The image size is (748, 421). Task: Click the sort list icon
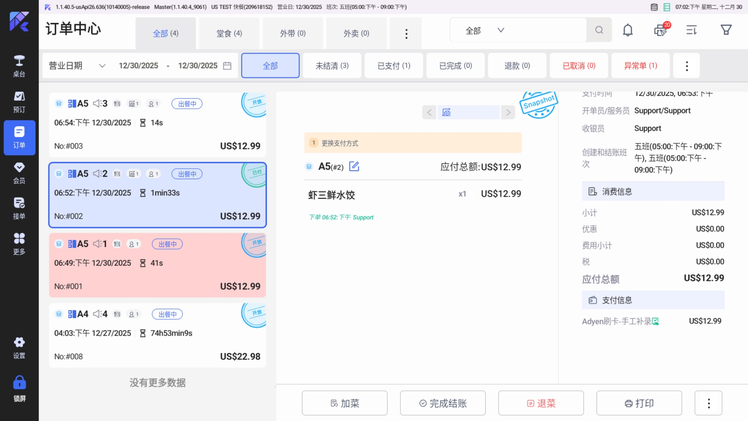pos(691,30)
